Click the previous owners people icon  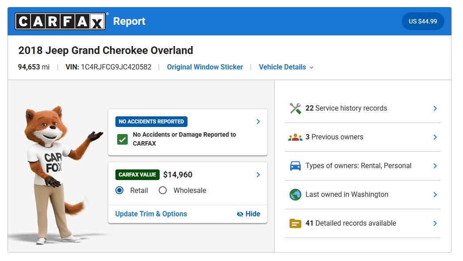(295, 137)
